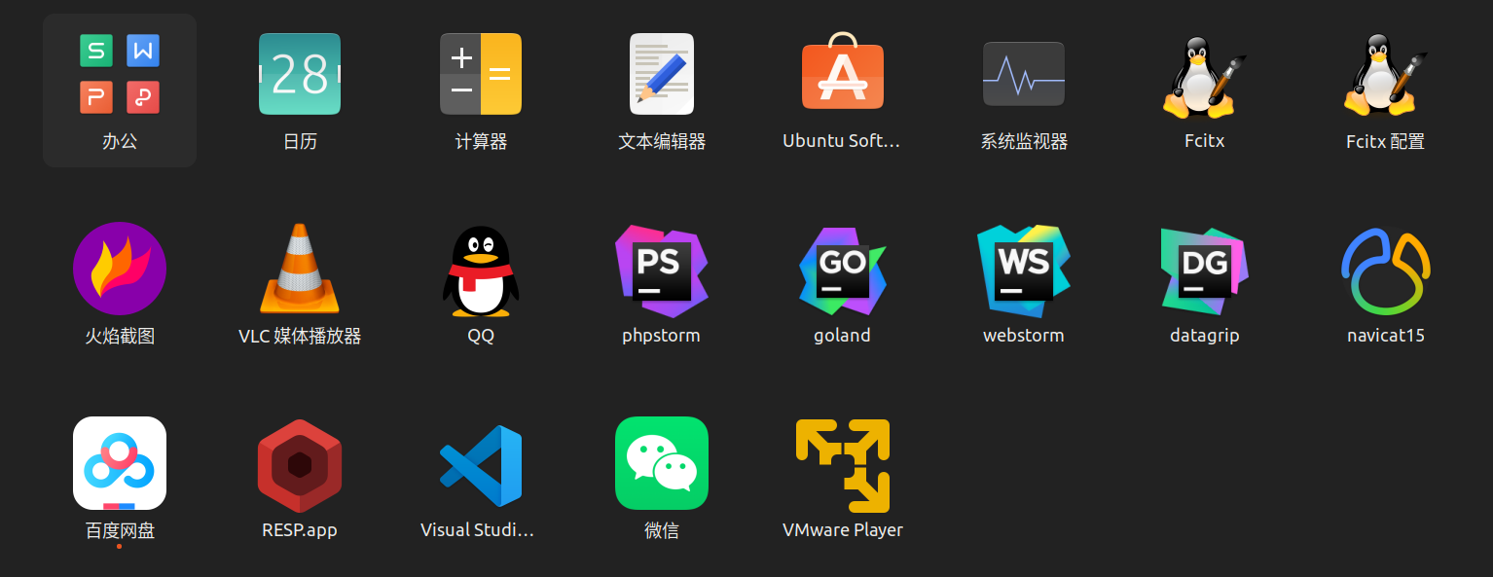Open VLC 媒体播放器 cone icon
Image resolution: width=1493 pixels, height=577 pixels.
coord(300,269)
